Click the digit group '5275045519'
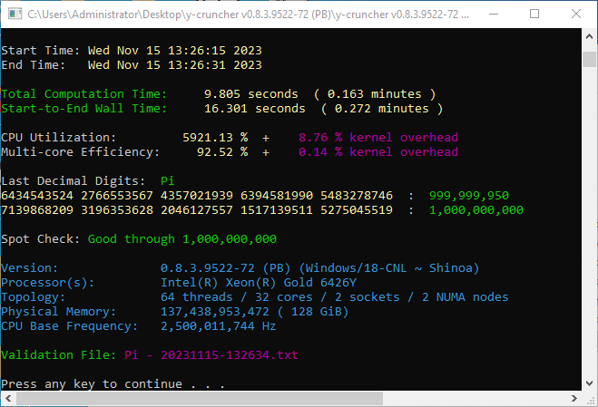Image resolution: width=598 pixels, height=407 pixels. (x=357, y=210)
